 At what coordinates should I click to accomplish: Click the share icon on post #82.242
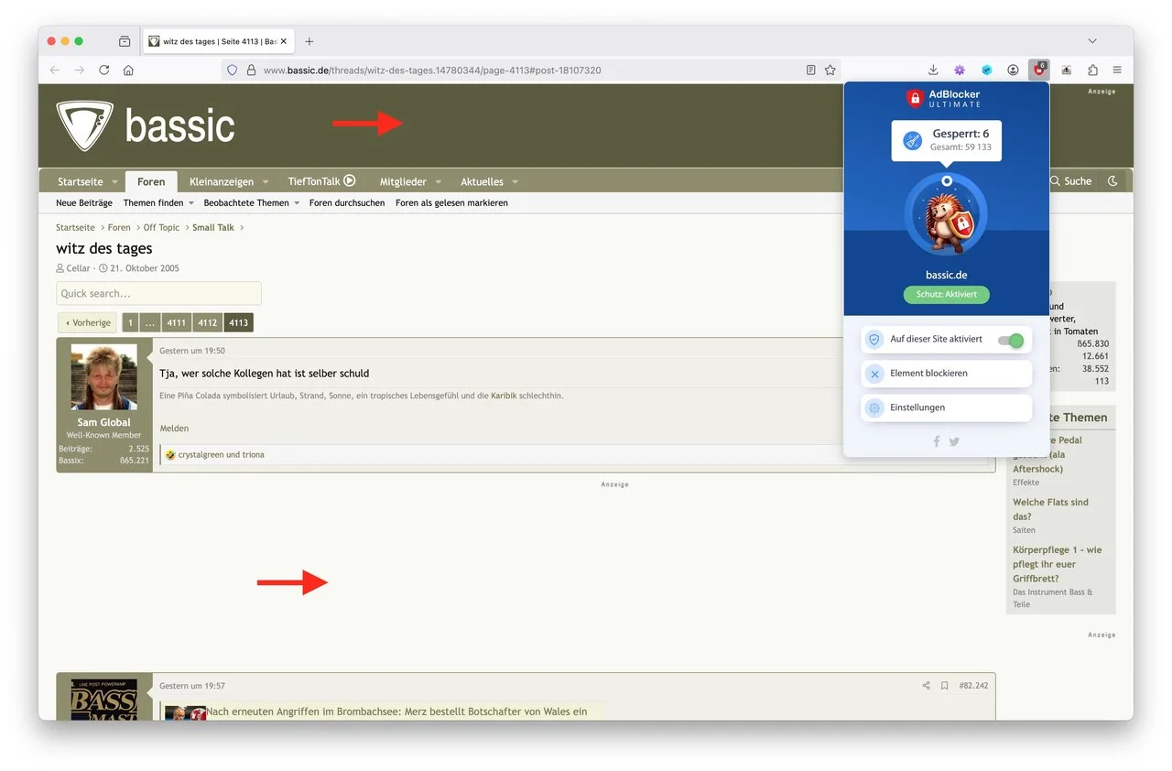[926, 686]
